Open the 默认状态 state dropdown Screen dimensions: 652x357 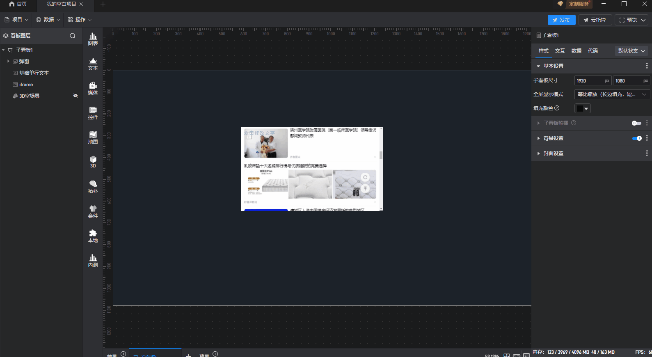click(631, 51)
